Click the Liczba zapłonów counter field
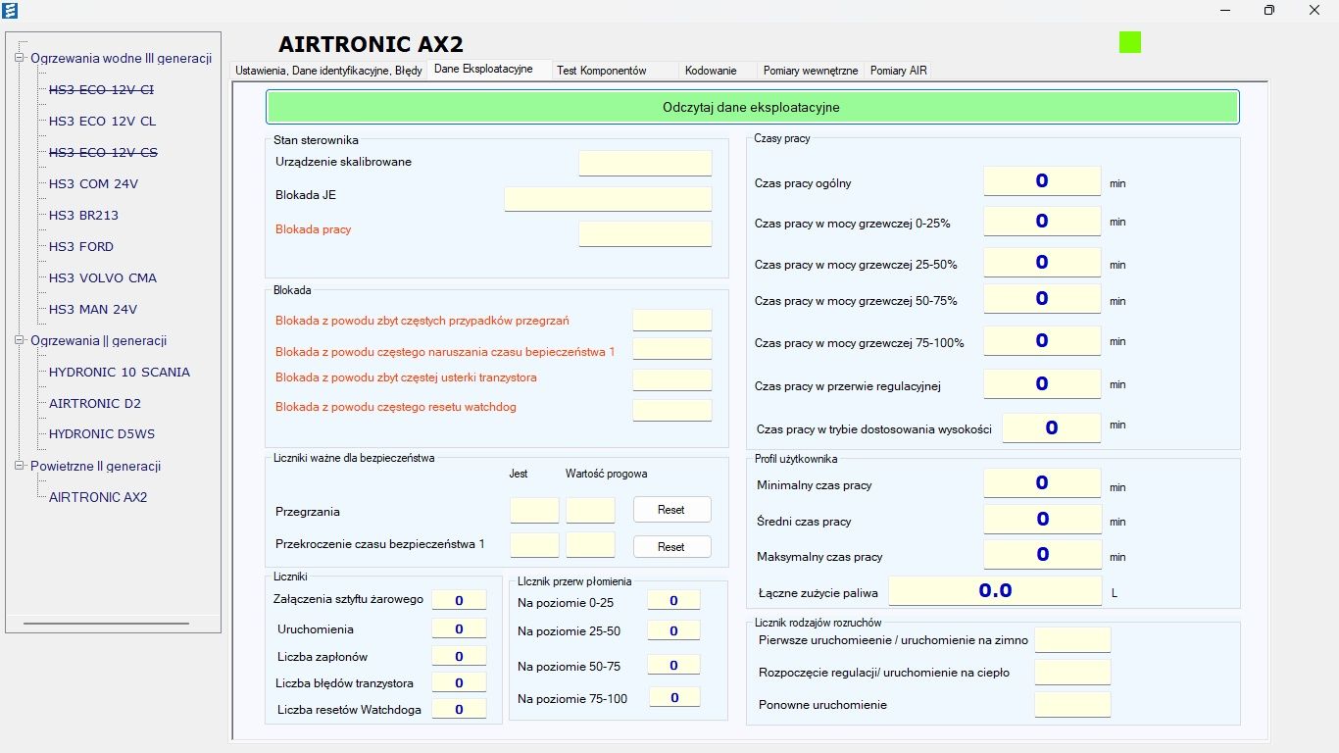The height and width of the screenshot is (753, 1339). tap(459, 656)
